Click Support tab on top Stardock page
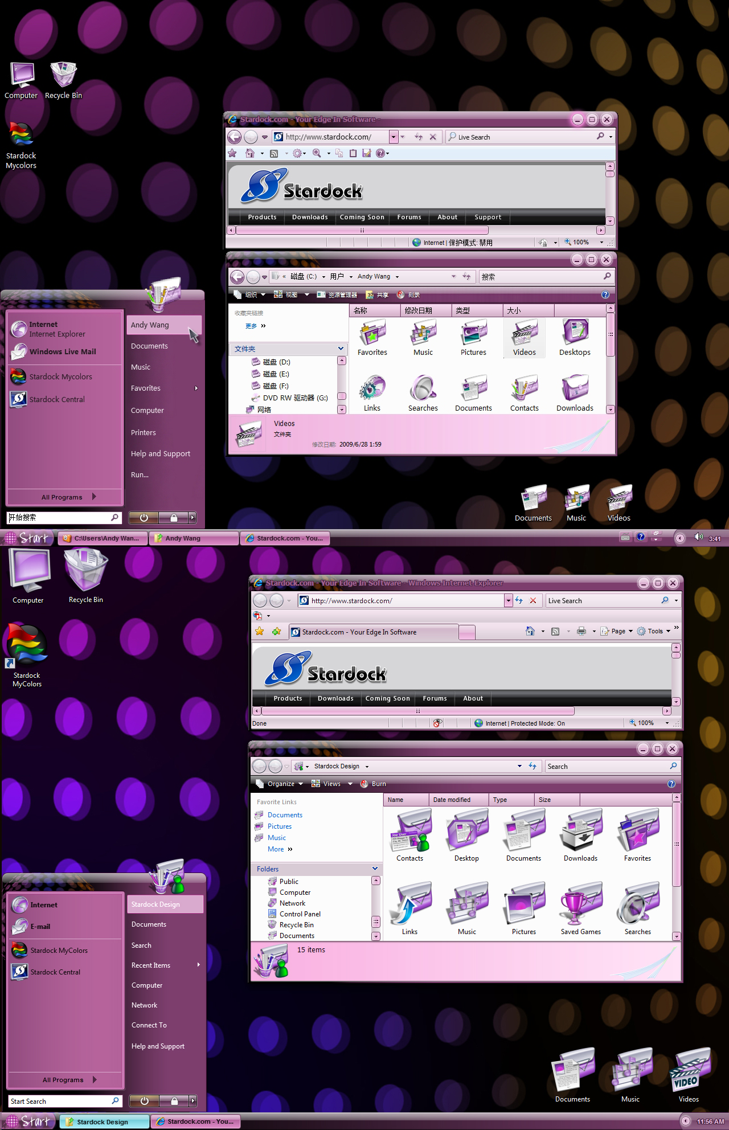 click(x=488, y=217)
